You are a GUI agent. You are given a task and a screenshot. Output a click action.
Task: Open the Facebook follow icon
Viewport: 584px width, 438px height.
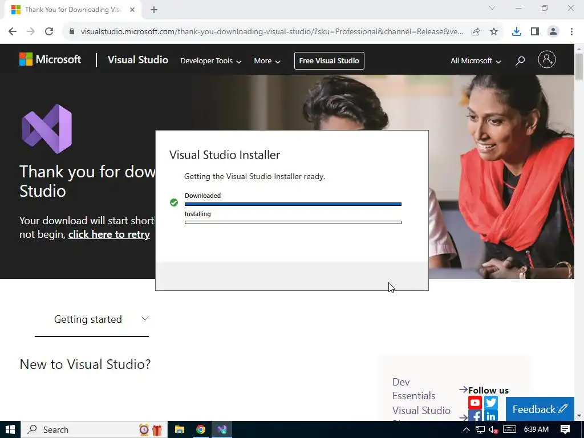(x=475, y=416)
